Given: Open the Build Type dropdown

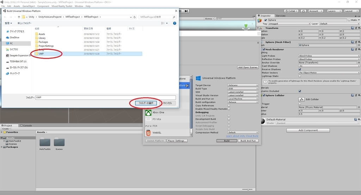Looking at the screenshot, I should 243,89.
